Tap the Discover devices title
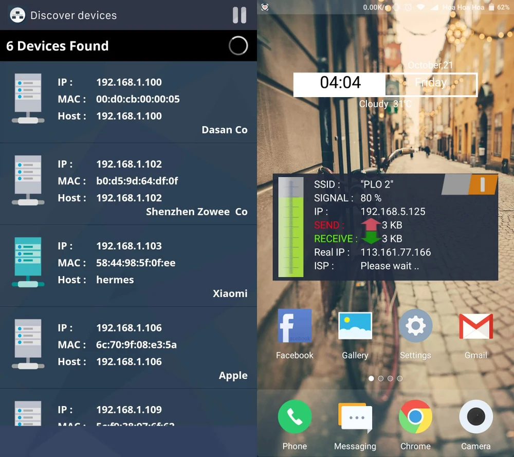Viewport: 514px width, 457px height. click(x=74, y=15)
